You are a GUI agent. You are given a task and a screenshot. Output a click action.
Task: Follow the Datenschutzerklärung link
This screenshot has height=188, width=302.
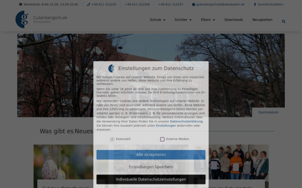186,121
